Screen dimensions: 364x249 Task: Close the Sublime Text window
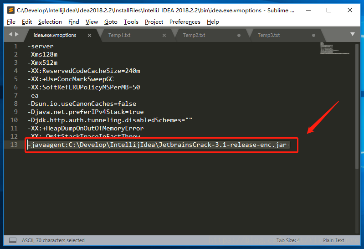[x=349, y=10]
